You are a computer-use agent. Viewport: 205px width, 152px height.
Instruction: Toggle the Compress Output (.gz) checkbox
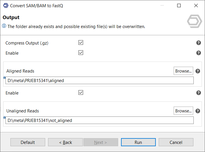[x=81, y=43]
